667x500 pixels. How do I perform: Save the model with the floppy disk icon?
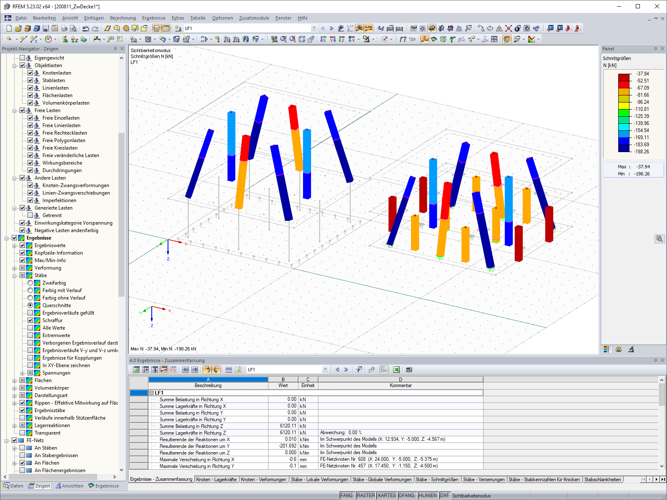click(46, 28)
